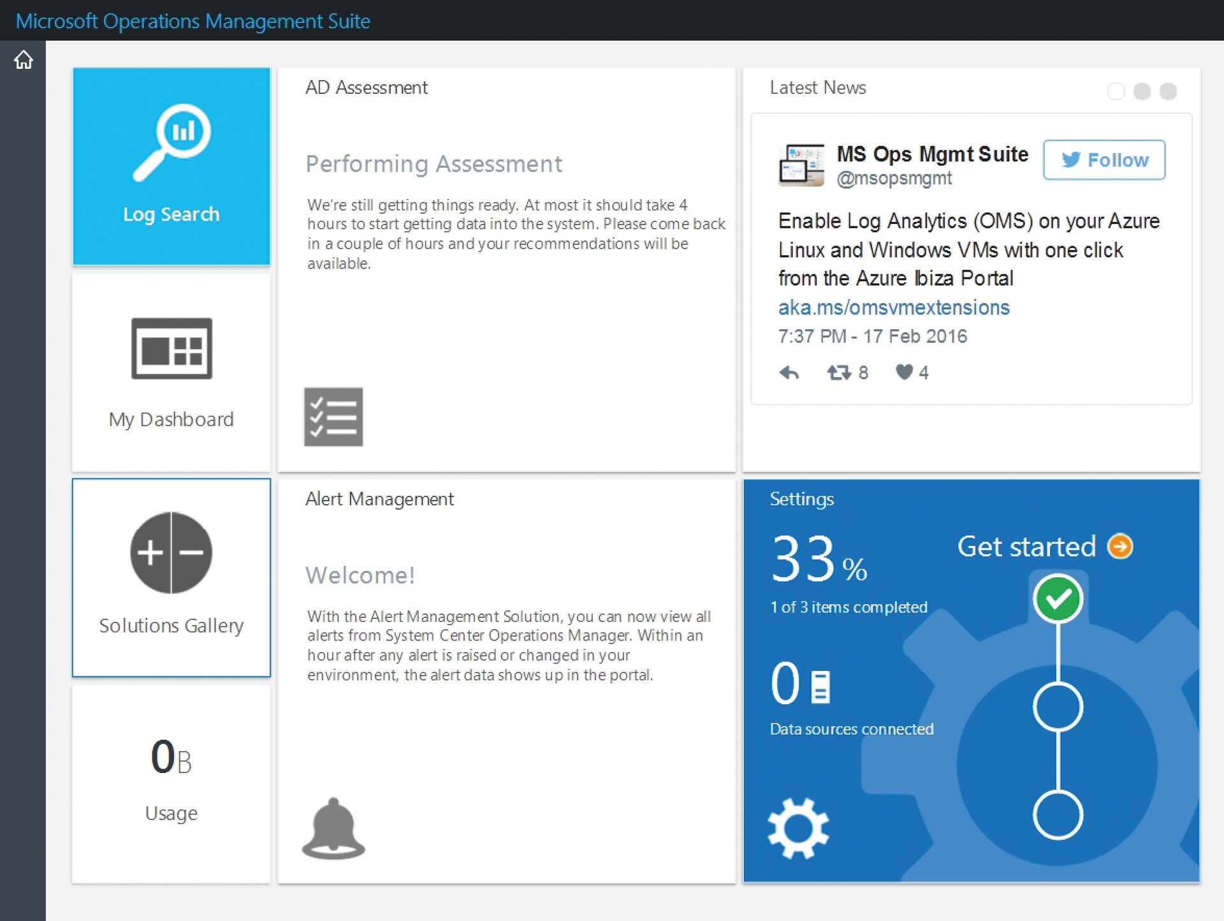Viewport: 1224px width, 921px height.
Task: Click the orange Get started arrow
Action: coord(1120,547)
